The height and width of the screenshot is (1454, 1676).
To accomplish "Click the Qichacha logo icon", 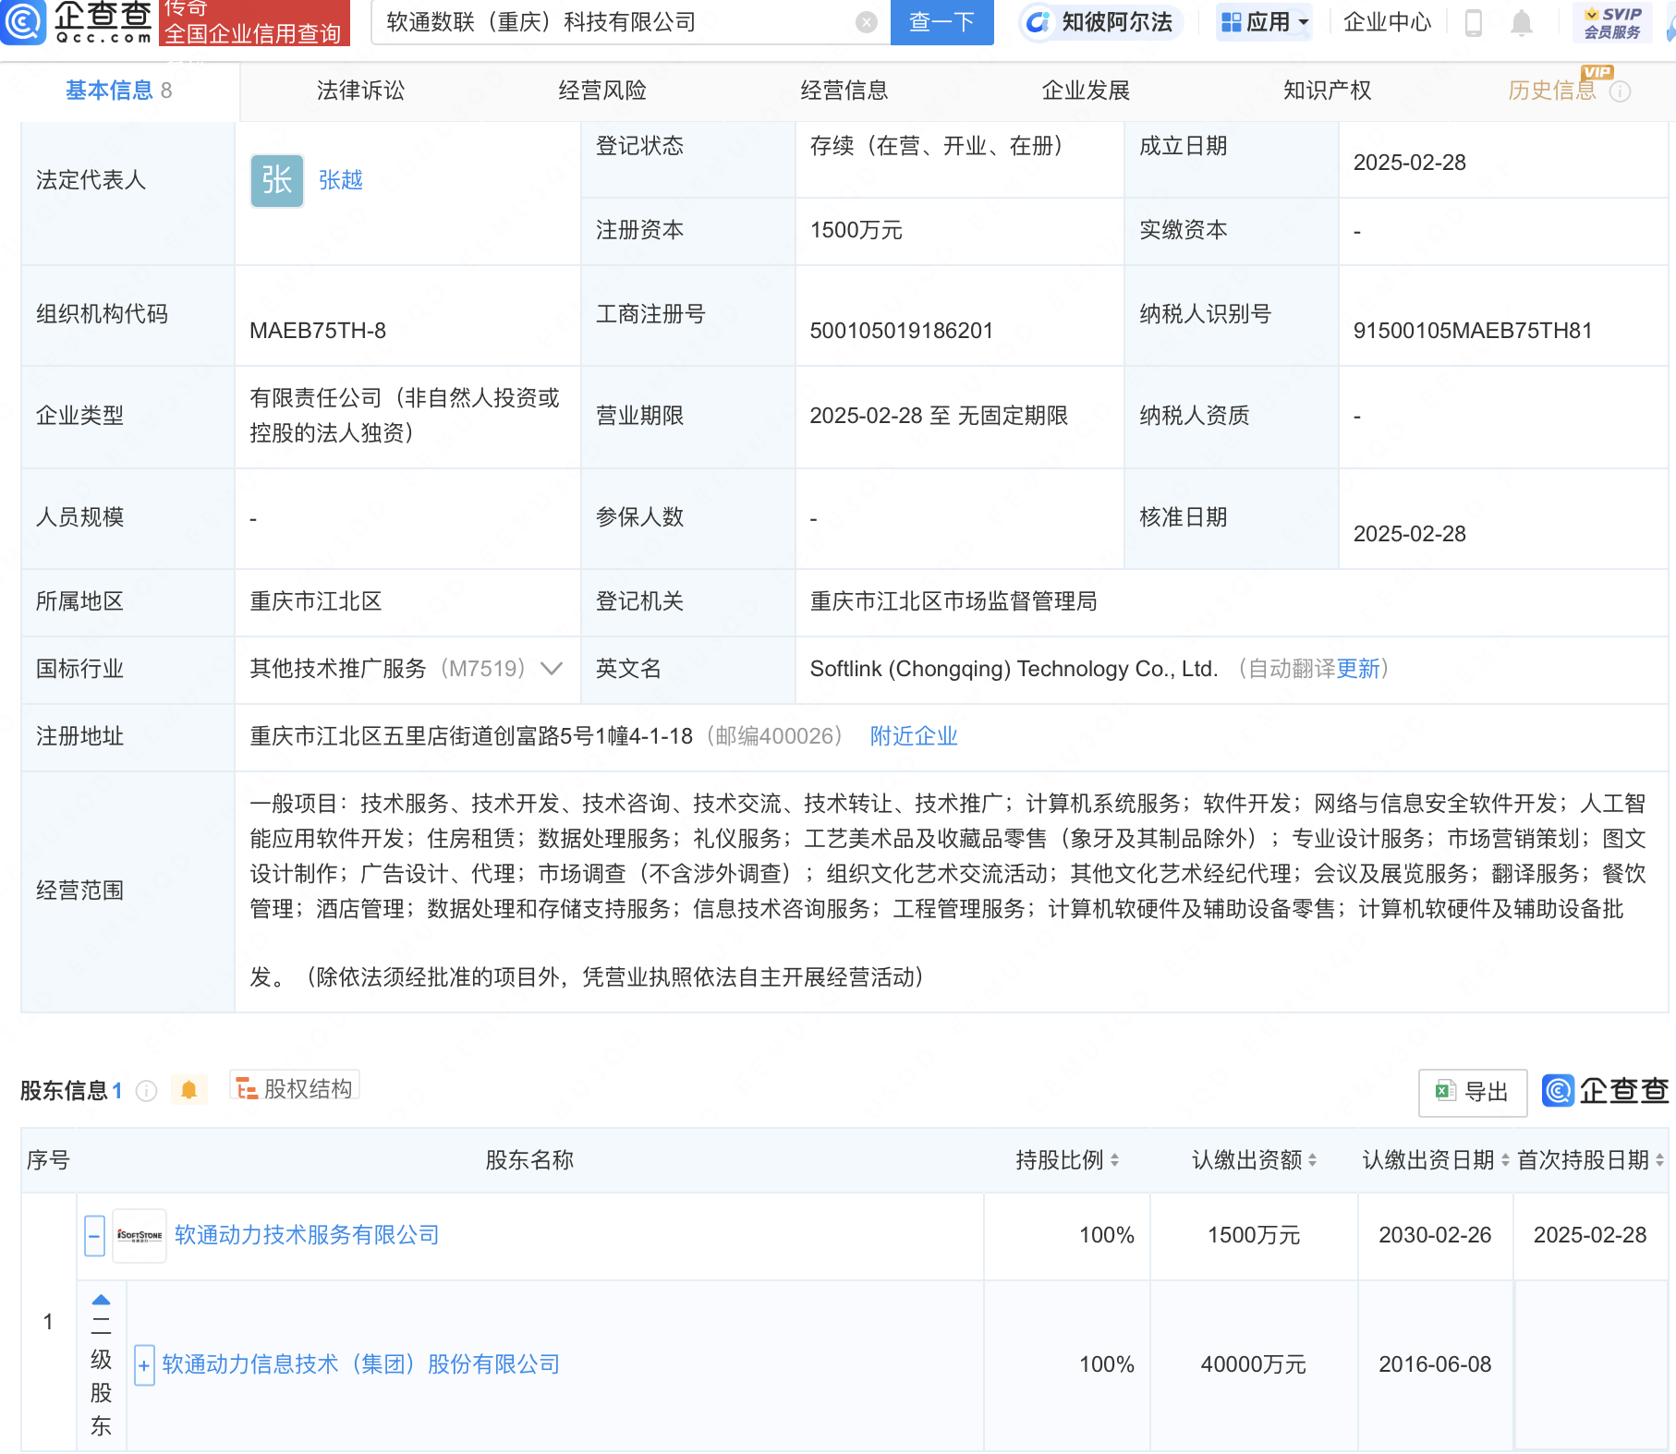I will 22,22.
